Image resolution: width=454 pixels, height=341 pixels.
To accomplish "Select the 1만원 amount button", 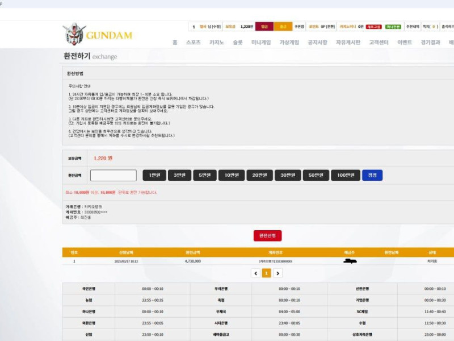I will 154,175.
